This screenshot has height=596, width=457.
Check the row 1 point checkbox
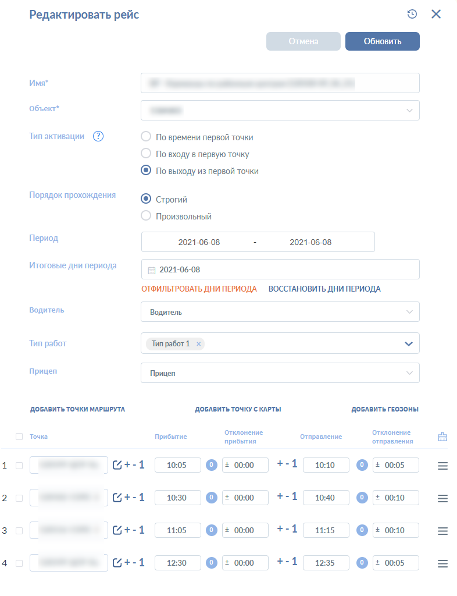pos(19,466)
